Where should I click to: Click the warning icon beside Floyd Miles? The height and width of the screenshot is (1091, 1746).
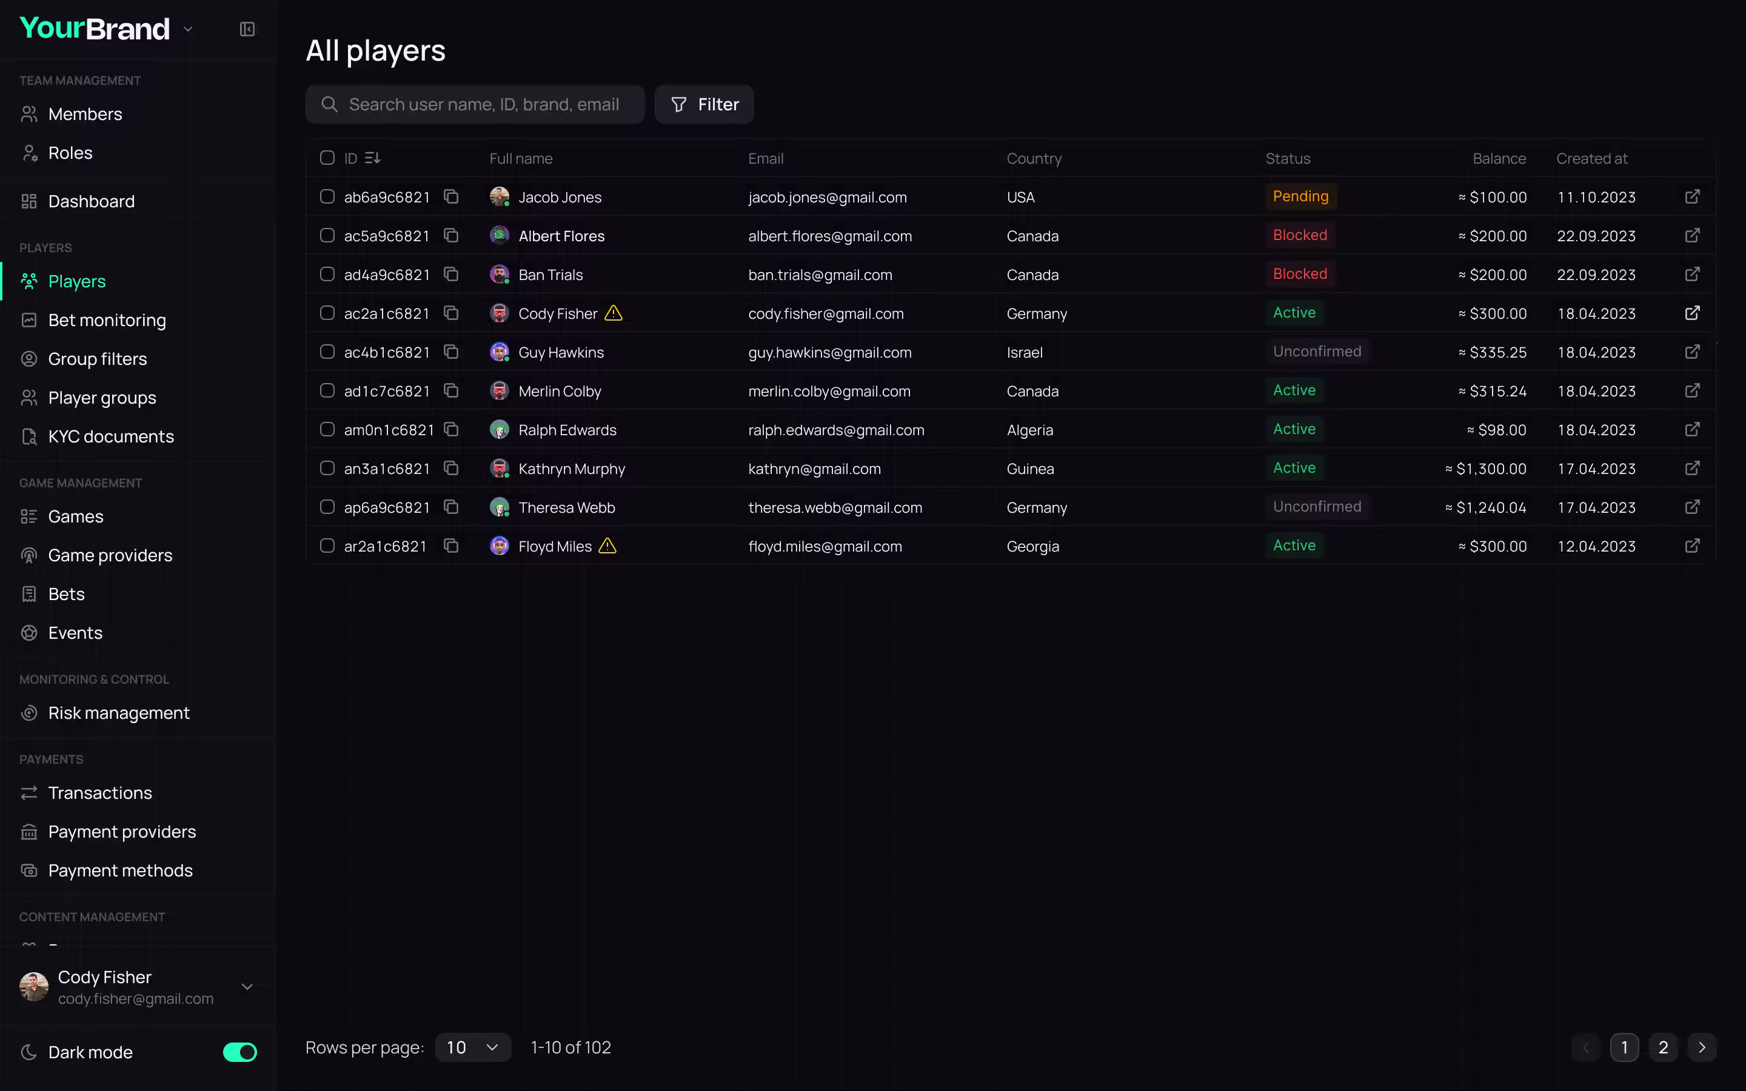click(607, 546)
